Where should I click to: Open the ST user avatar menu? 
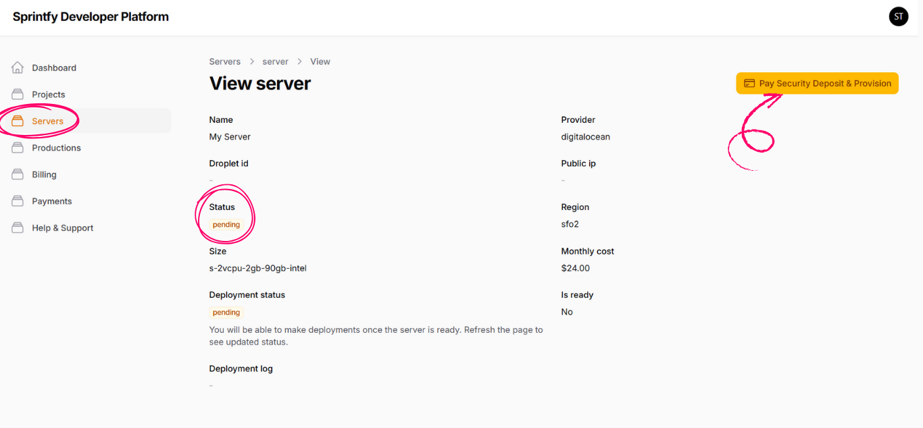(x=898, y=17)
